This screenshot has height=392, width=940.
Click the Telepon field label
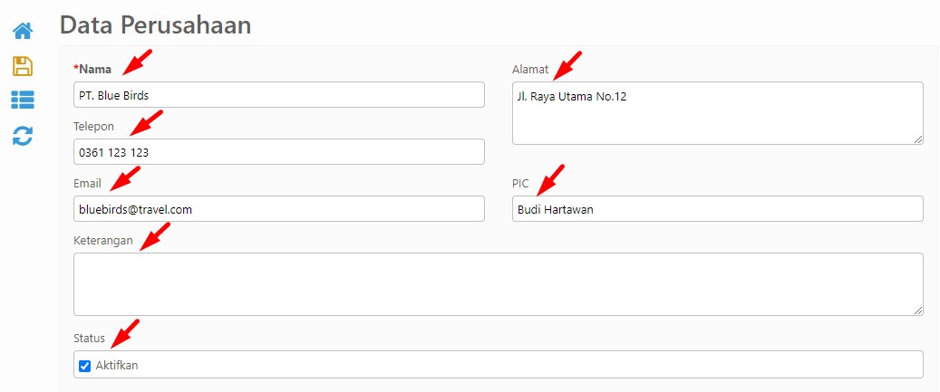coord(93,126)
